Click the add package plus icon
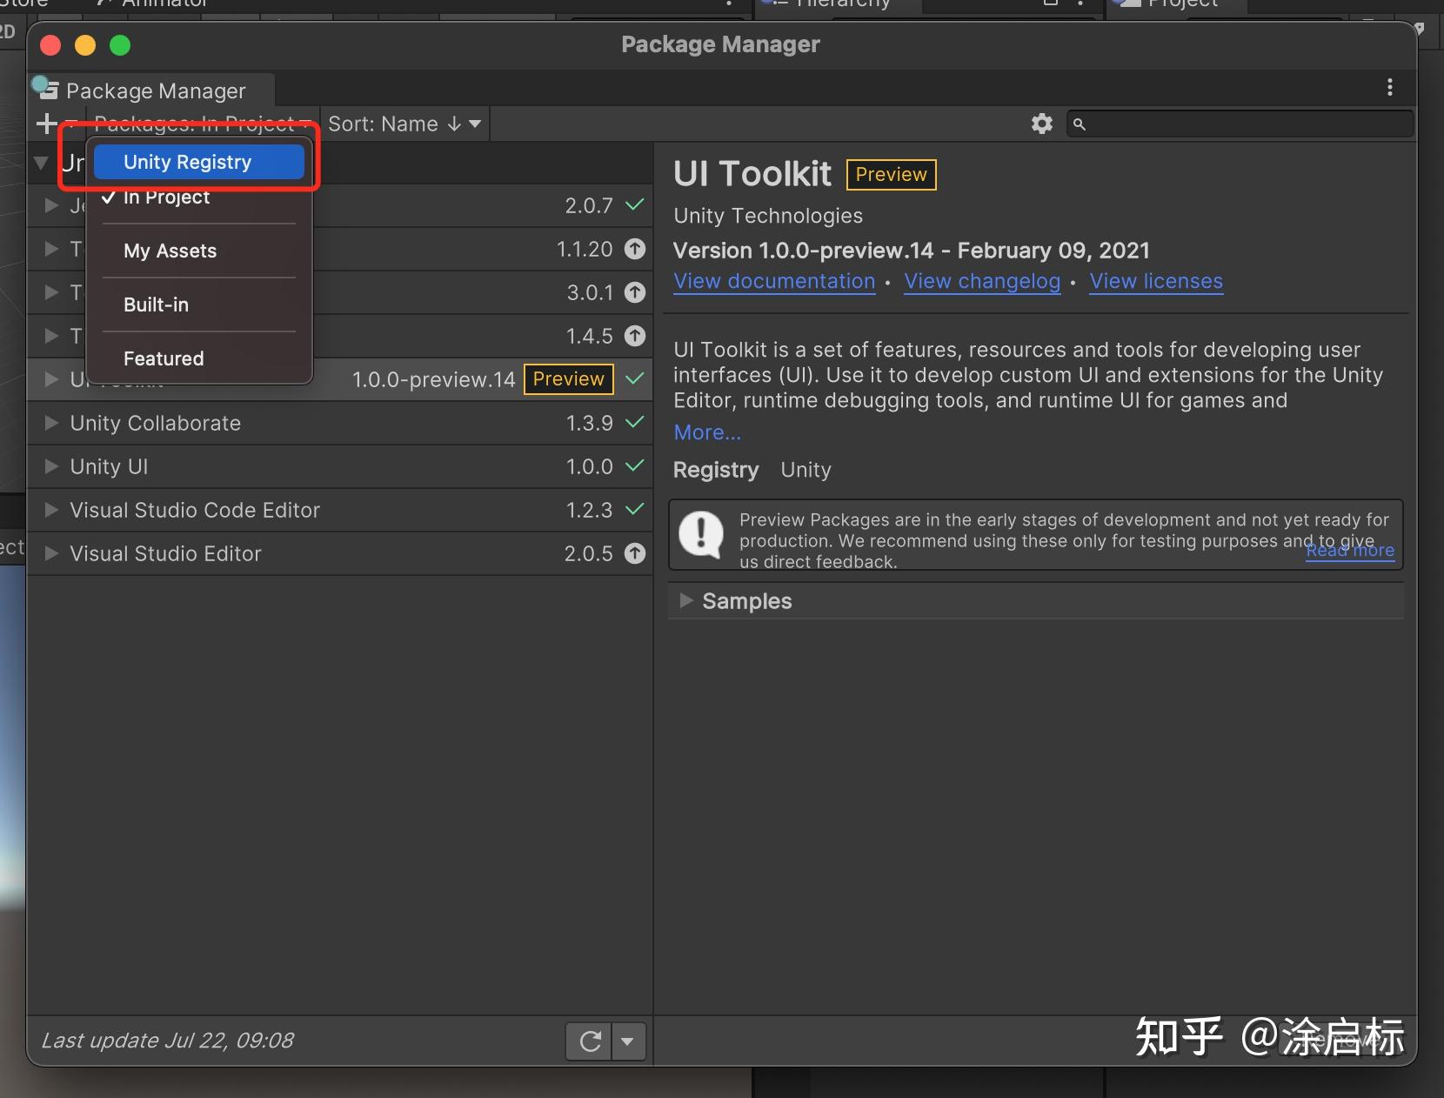The height and width of the screenshot is (1098, 1444). pos(47,124)
